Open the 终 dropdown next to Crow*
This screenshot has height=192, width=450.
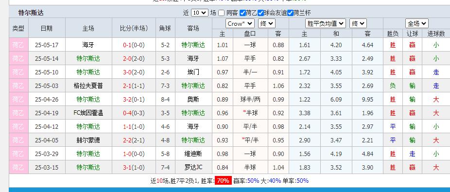point(267,23)
